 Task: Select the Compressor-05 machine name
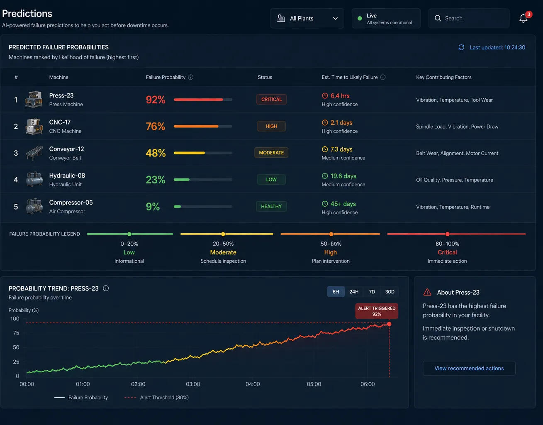tap(71, 203)
